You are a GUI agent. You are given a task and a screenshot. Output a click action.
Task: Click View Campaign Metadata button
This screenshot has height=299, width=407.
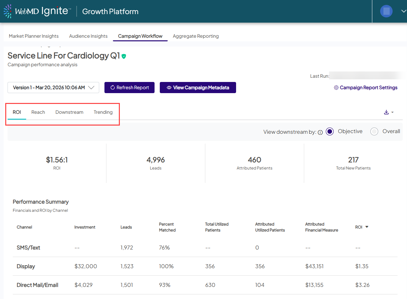click(x=198, y=88)
